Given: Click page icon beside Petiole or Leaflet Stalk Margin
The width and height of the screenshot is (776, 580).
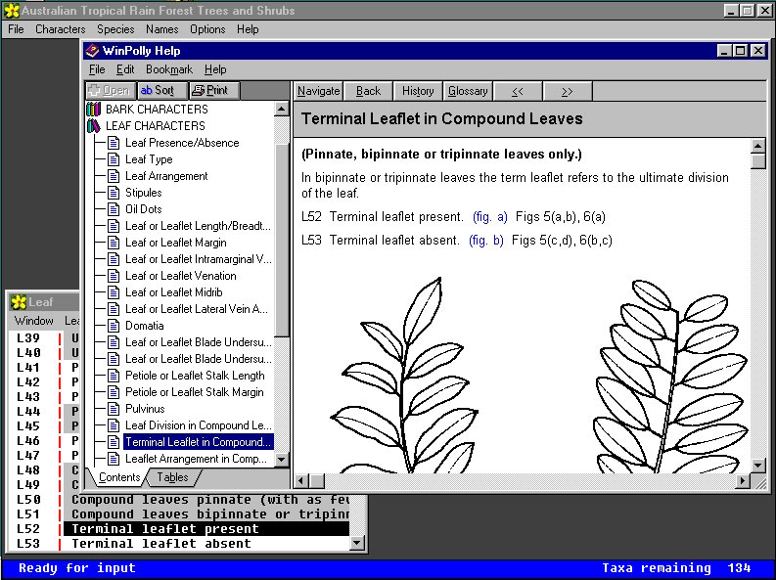Looking at the screenshot, I should pyautogui.click(x=114, y=392).
